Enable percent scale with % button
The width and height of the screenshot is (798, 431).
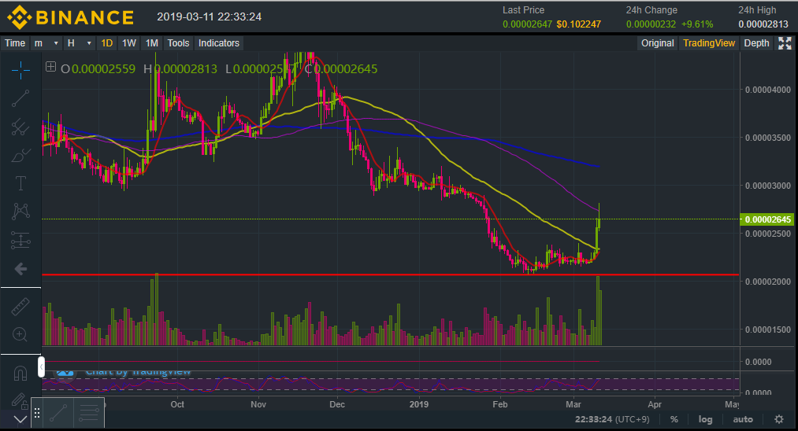pos(674,419)
